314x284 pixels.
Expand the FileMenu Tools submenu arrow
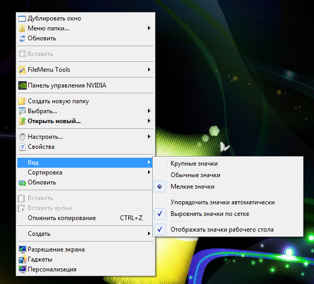click(149, 70)
